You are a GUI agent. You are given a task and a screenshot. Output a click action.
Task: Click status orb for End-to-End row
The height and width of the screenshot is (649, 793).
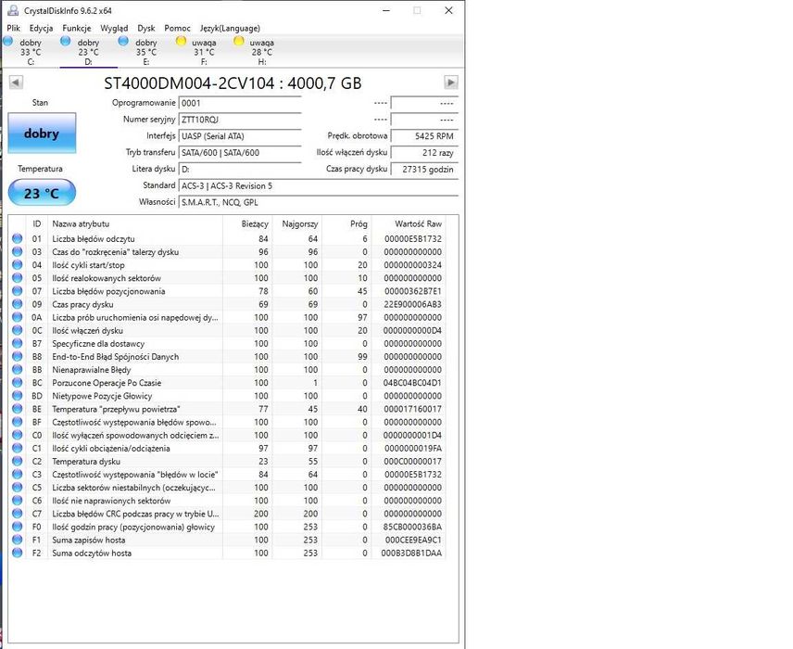(18, 356)
